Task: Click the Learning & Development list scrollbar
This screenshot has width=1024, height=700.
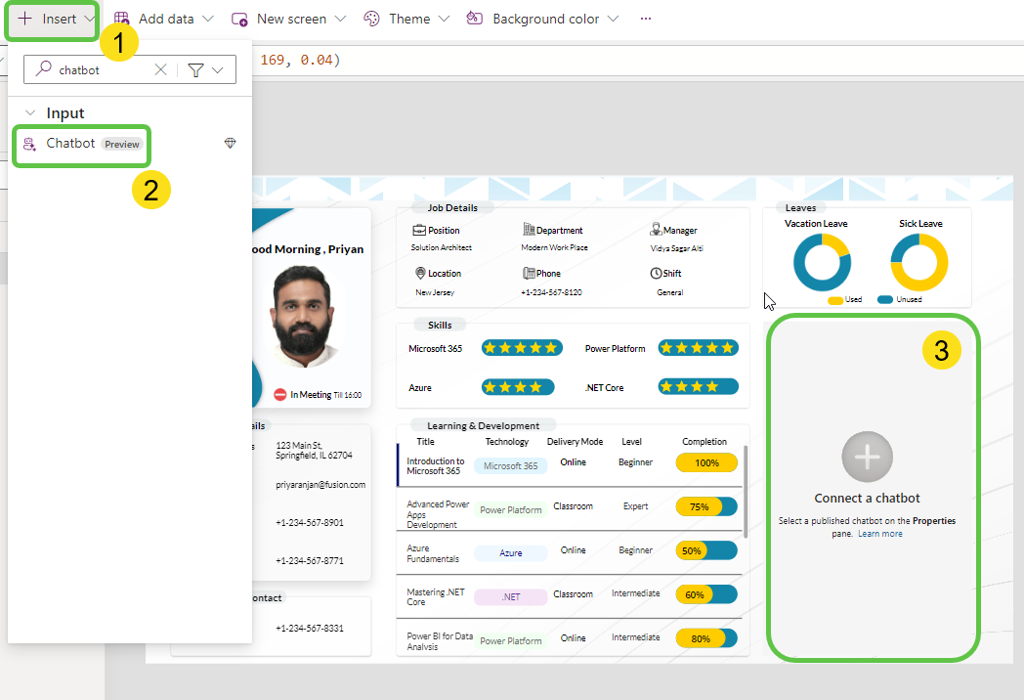Action: 746,491
